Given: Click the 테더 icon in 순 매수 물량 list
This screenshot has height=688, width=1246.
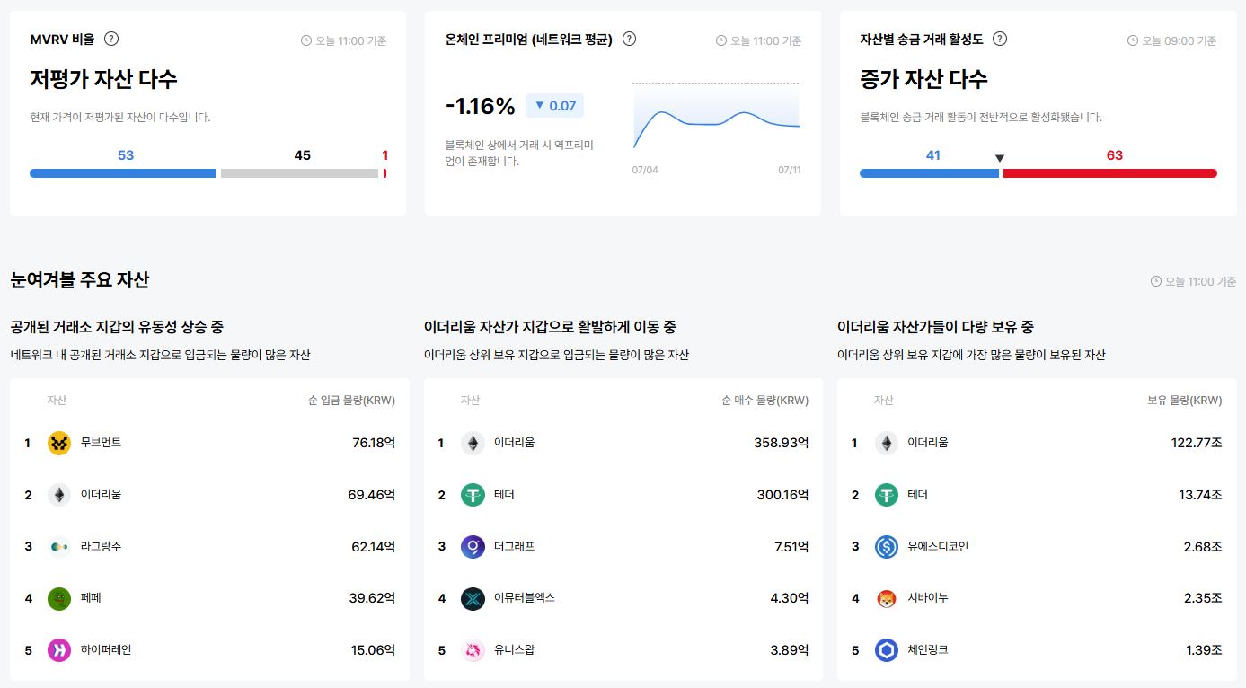Looking at the screenshot, I should coord(473,495).
